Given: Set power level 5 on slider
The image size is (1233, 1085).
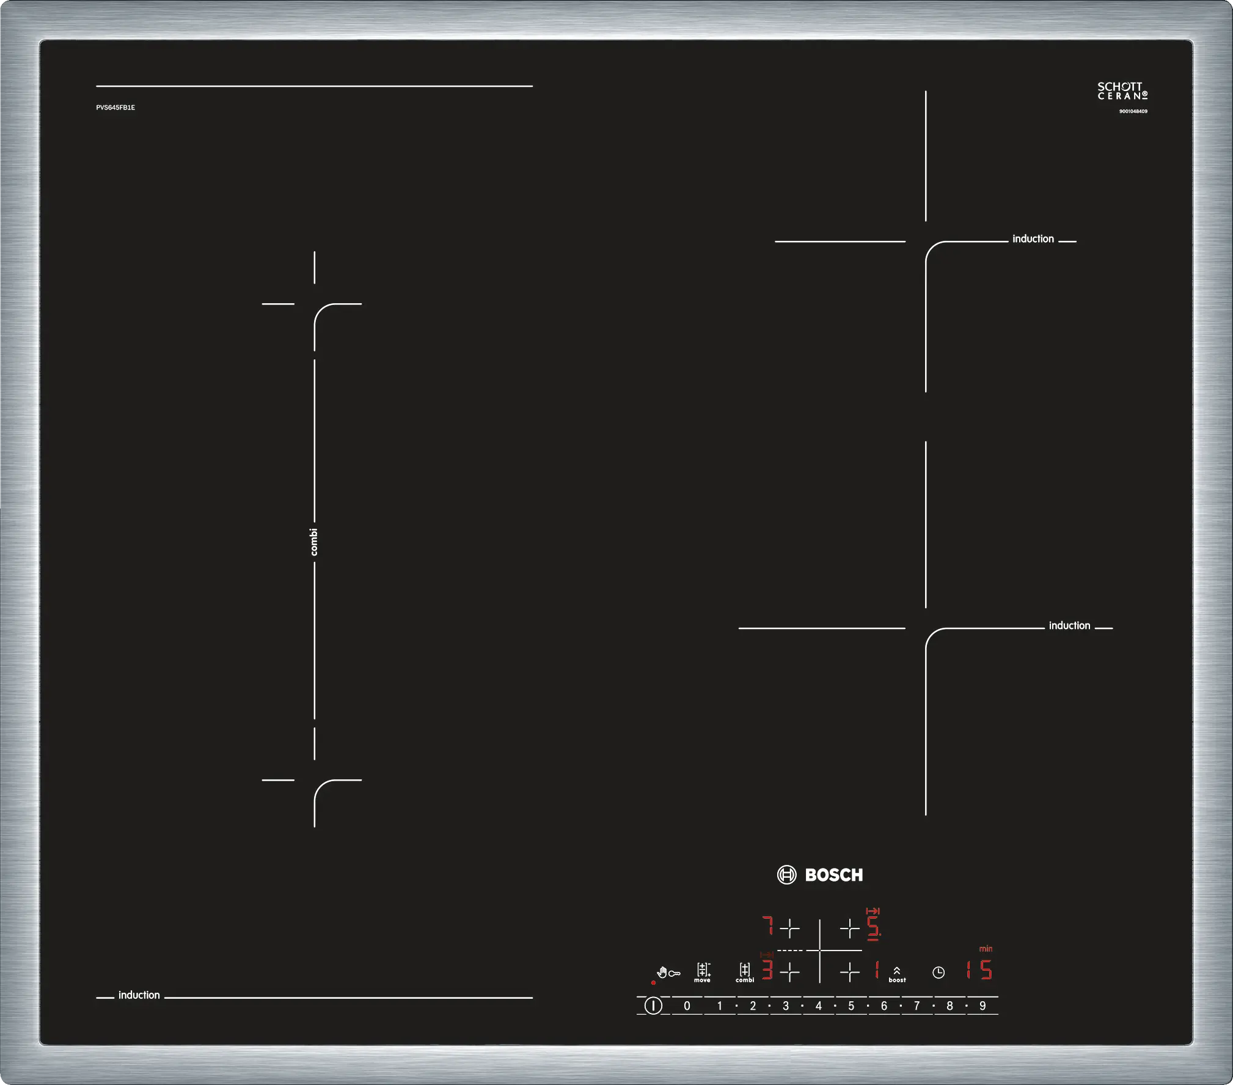Looking at the screenshot, I should tap(851, 1006).
